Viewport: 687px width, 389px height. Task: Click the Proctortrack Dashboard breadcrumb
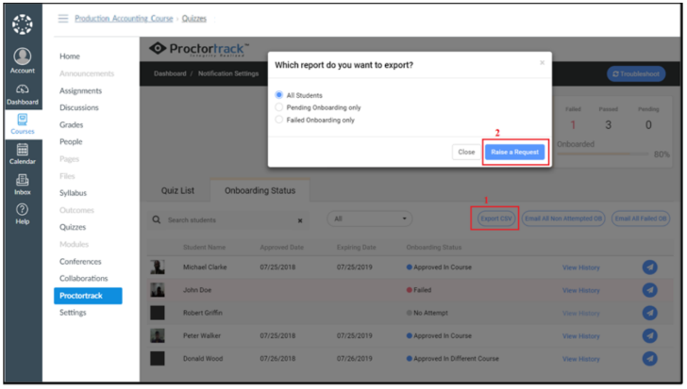pyautogui.click(x=170, y=73)
